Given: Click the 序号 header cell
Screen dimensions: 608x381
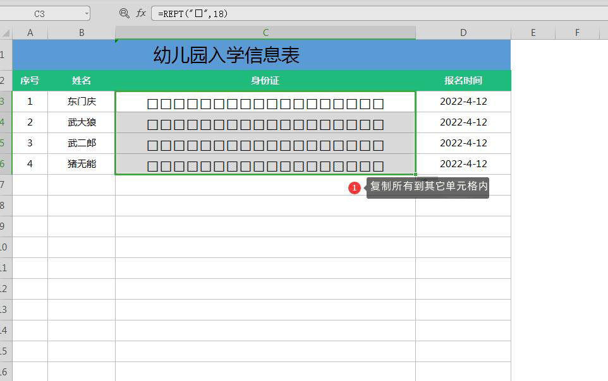Looking at the screenshot, I should 30,81.
